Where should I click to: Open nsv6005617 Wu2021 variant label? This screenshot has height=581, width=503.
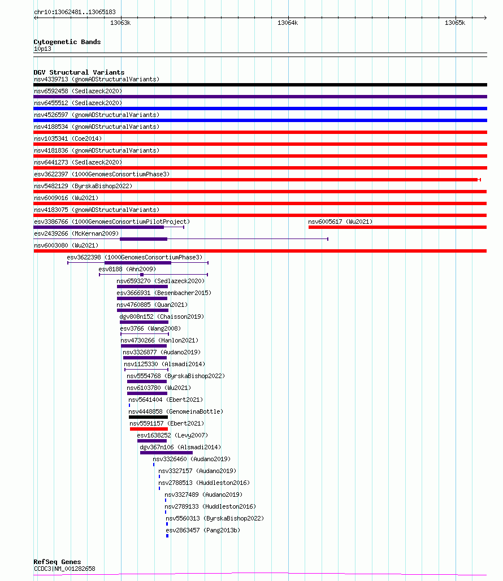pos(340,222)
